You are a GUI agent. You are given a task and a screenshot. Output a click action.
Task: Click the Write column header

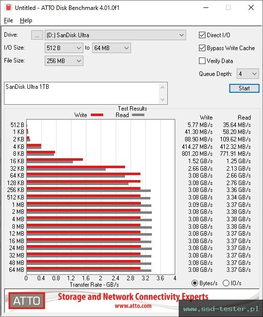click(206, 118)
